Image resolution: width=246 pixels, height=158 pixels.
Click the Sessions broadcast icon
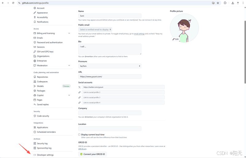click(x=35, y=47)
